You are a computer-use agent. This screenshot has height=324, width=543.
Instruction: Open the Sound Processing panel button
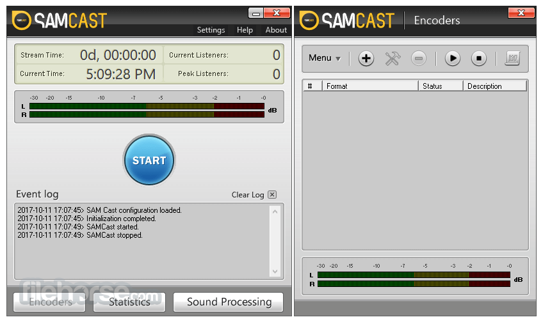point(229,302)
